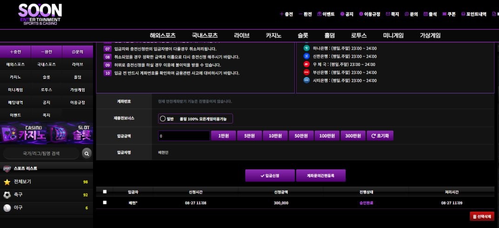Image resolution: width=499 pixels, height=228 pixels.
Task: Click the 전체보기 star icon
Action: point(7,182)
